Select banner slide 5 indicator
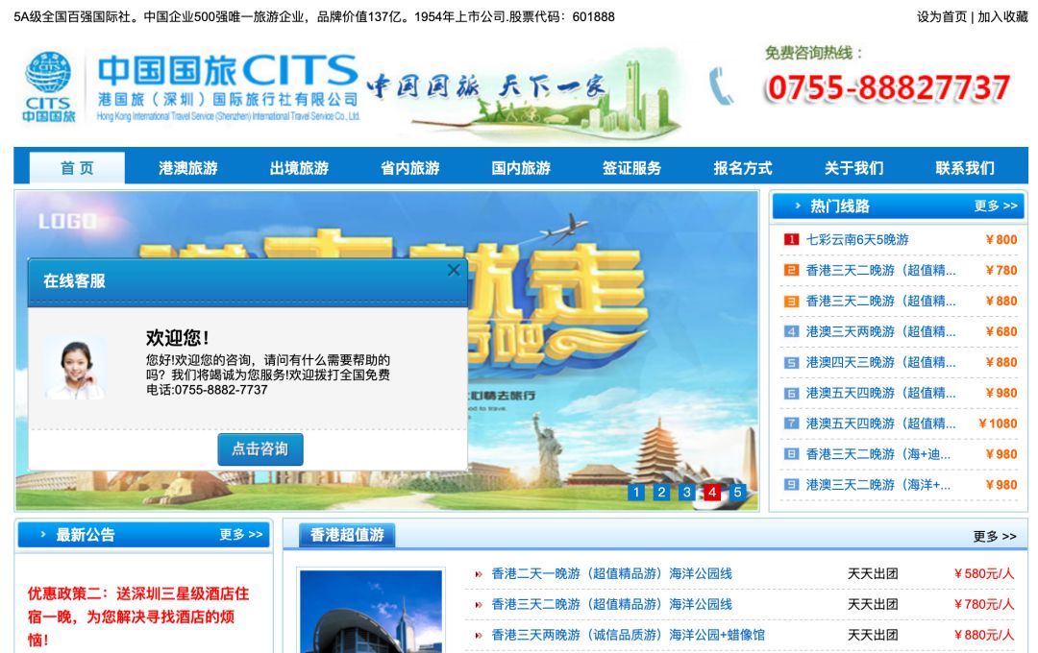 coord(737,493)
